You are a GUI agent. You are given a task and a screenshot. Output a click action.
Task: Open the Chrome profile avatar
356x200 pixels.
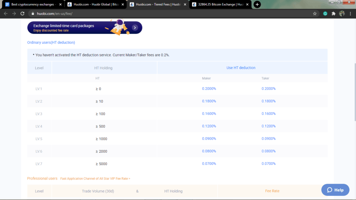point(342,14)
